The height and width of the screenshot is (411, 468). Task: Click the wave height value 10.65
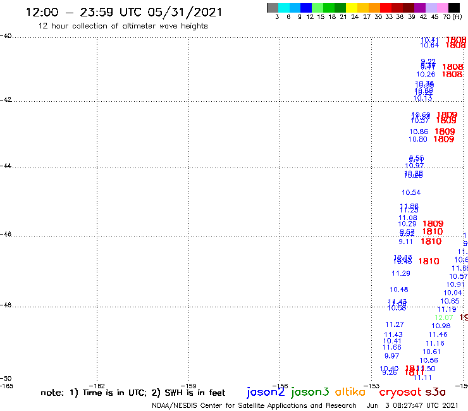(x=450, y=301)
